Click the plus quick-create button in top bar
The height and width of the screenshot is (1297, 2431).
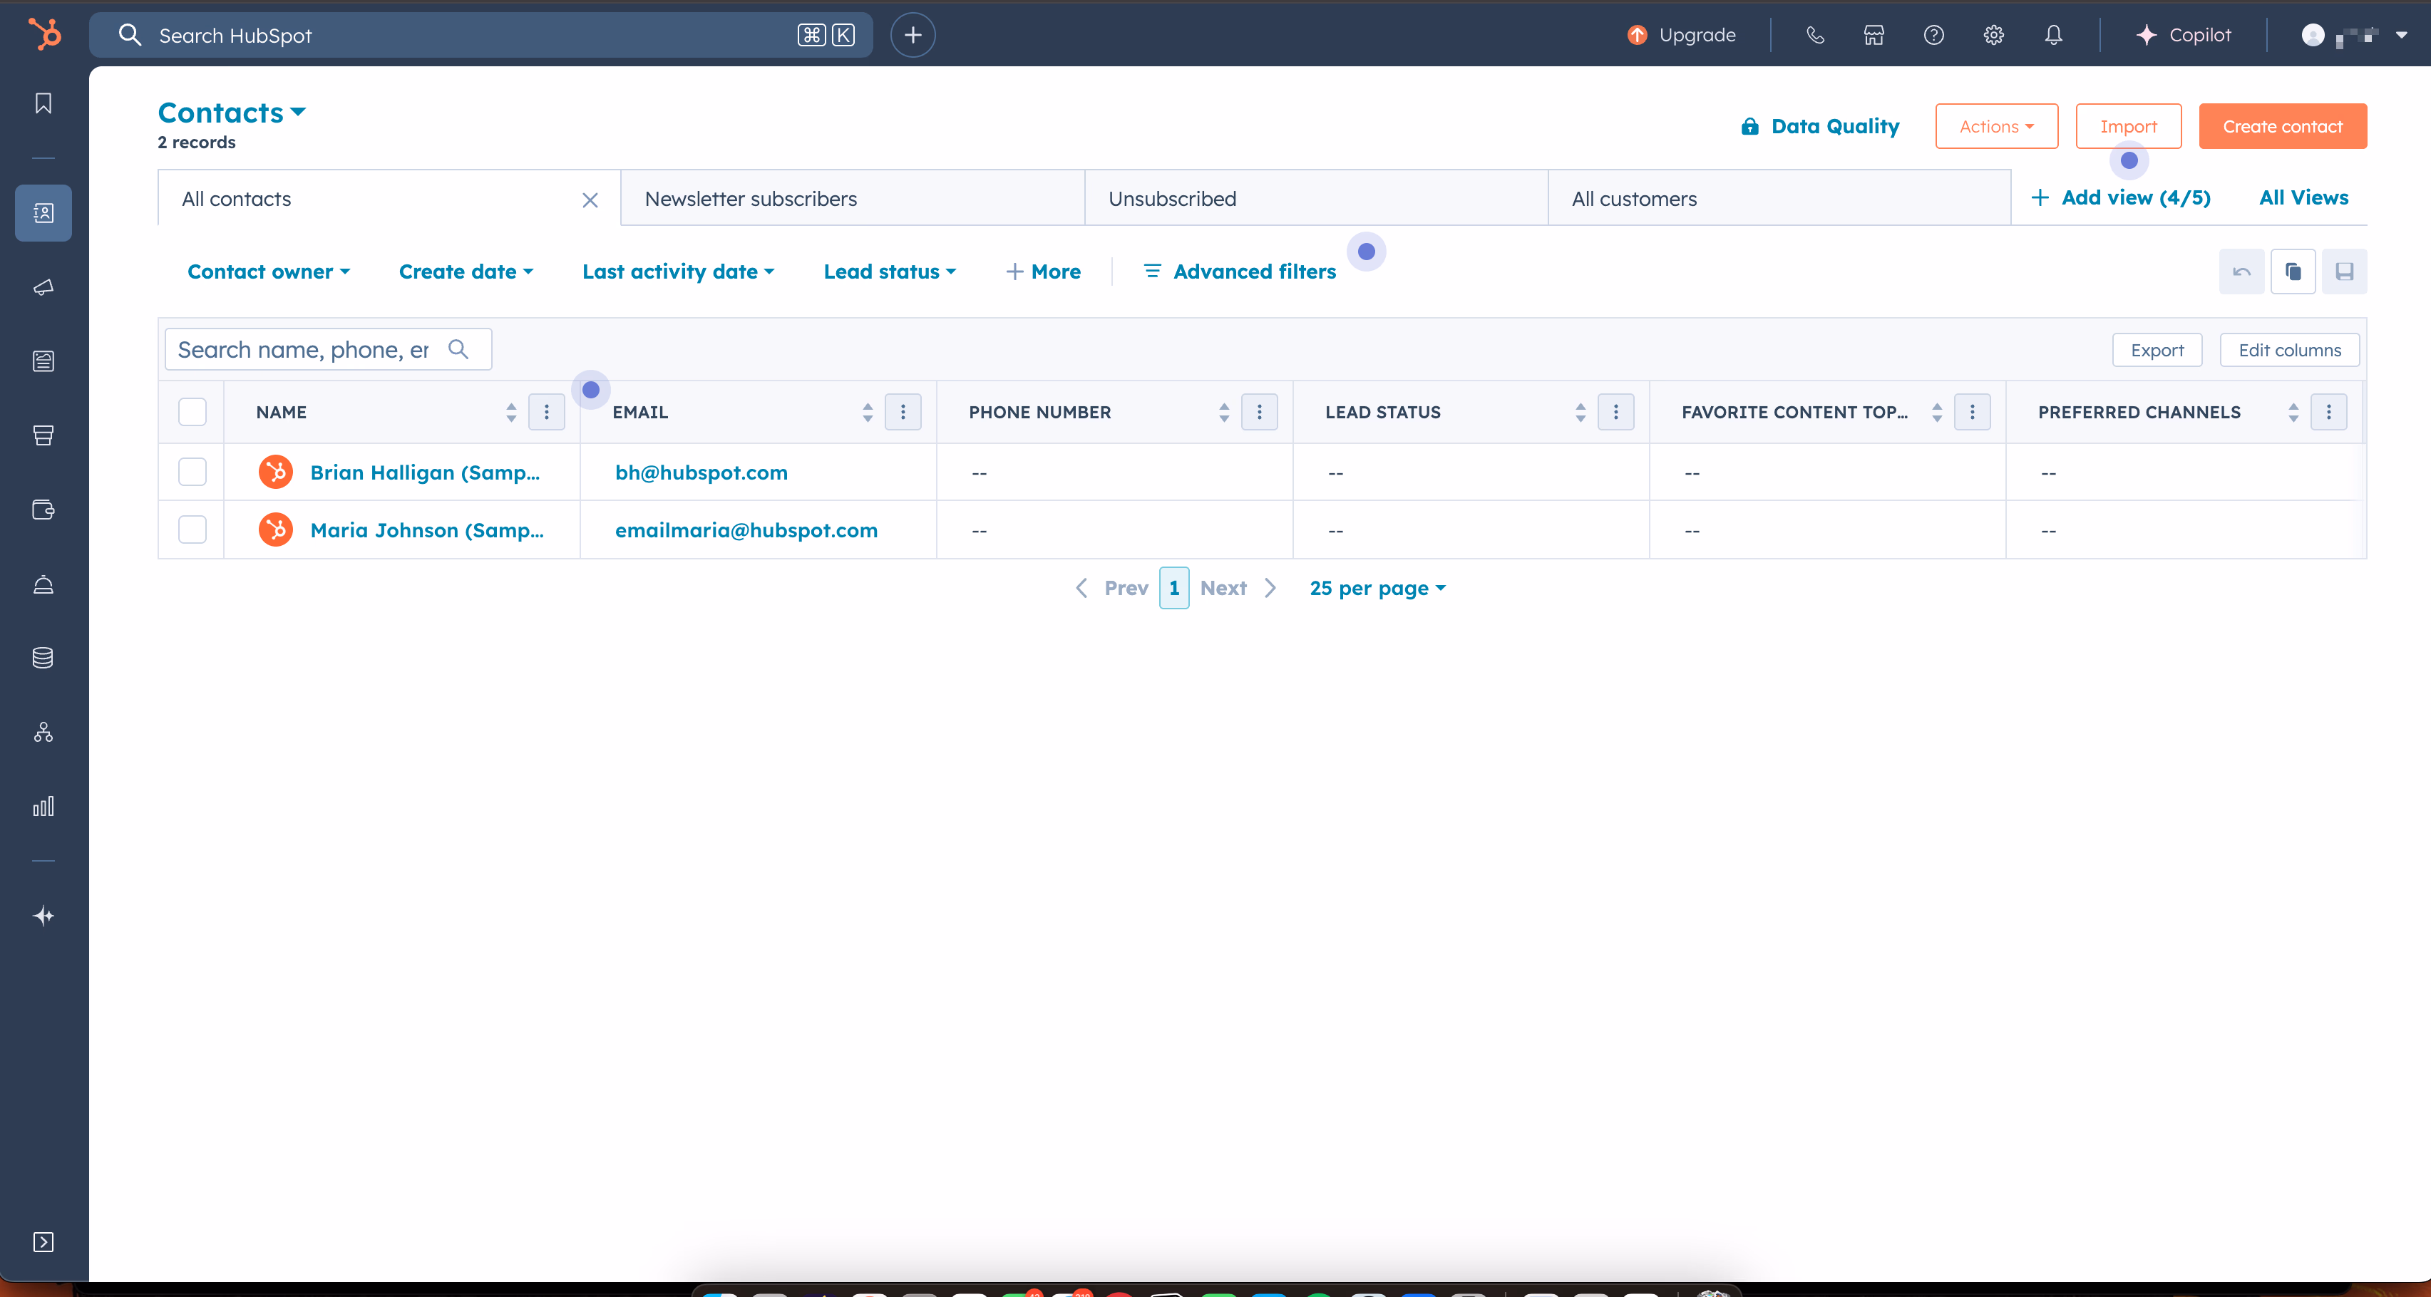[x=913, y=35]
